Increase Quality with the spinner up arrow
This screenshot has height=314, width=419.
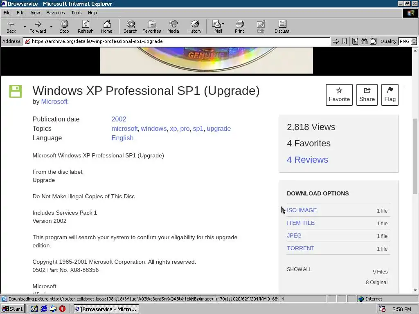tap(414, 40)
